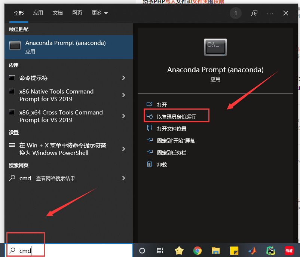
Task: Expand options for 命令提示符
Action: (x=123, y=78)
